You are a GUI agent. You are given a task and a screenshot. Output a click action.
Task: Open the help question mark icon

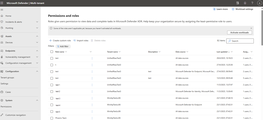pos(252,3)
